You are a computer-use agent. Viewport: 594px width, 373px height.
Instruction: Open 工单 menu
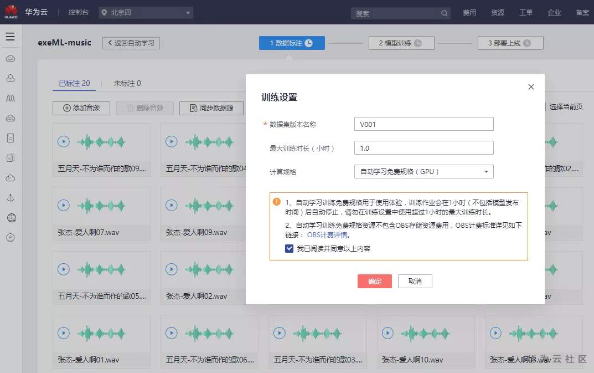(526, 13)
